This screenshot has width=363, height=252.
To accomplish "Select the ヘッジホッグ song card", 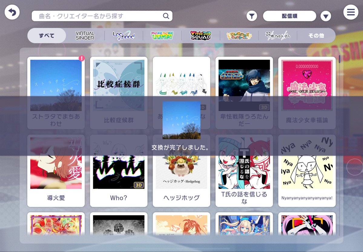I will click(x=182, y=171).
